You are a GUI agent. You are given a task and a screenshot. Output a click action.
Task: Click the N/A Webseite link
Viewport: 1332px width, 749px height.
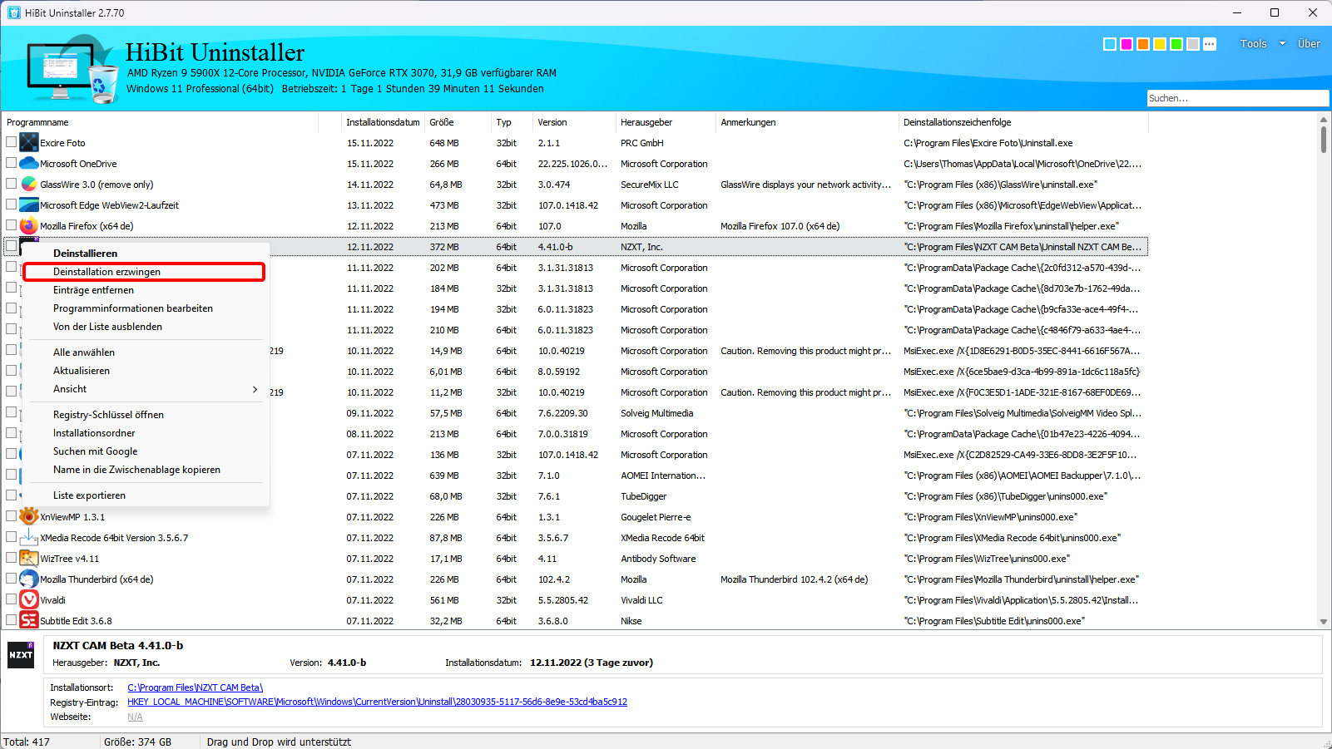(x=135, y=717)
